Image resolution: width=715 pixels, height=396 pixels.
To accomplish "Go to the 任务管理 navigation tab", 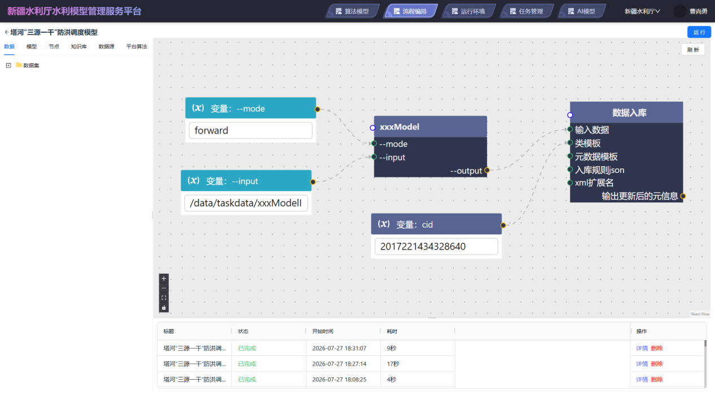I will [527, 11].
